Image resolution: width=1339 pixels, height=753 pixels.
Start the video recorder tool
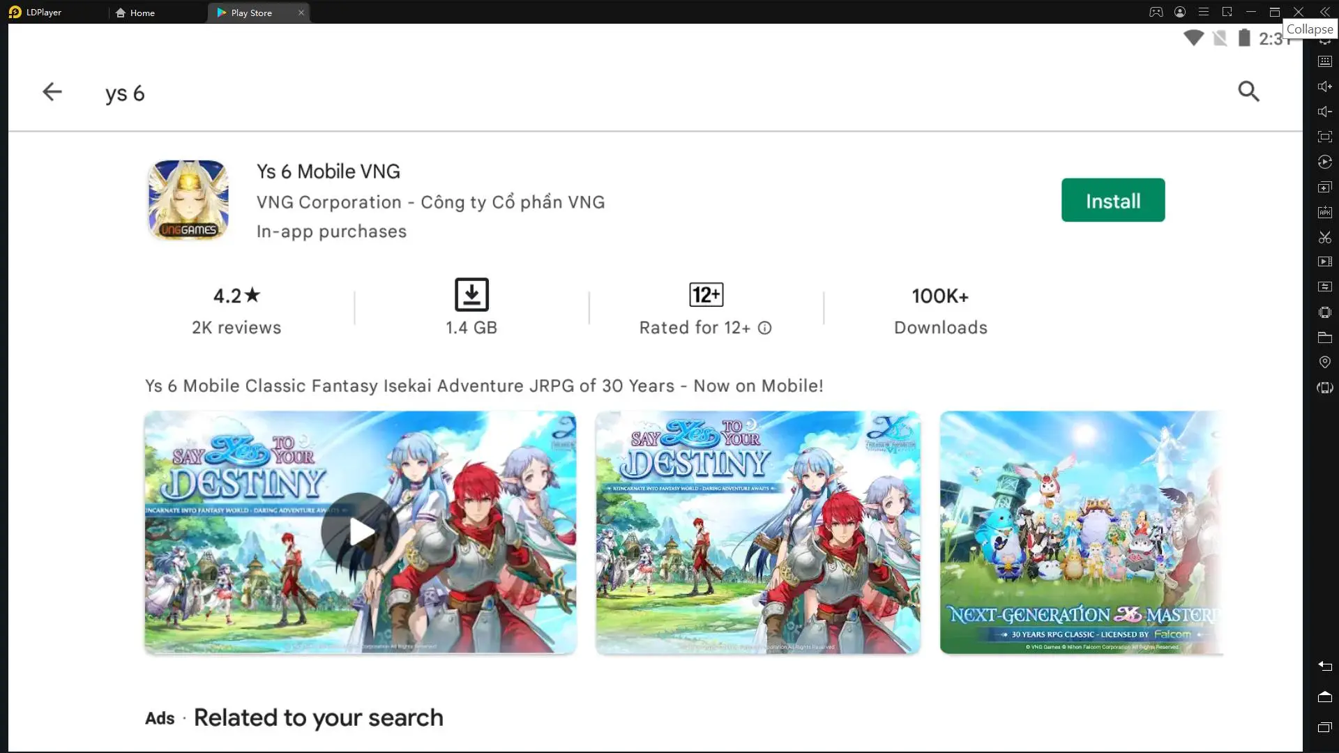(1325, 261)
